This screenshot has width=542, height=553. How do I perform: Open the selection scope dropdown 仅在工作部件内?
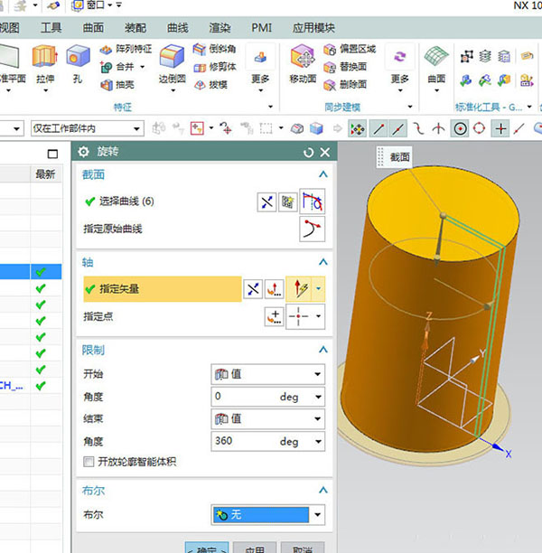88,128
